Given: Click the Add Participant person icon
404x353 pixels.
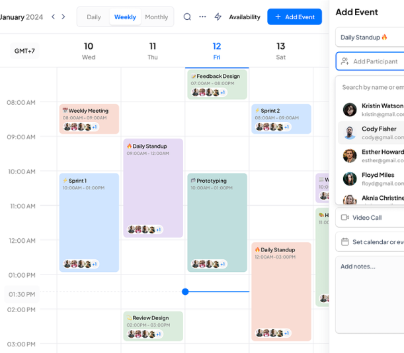Looking at the screenshot, I should (x=344, y=61).
